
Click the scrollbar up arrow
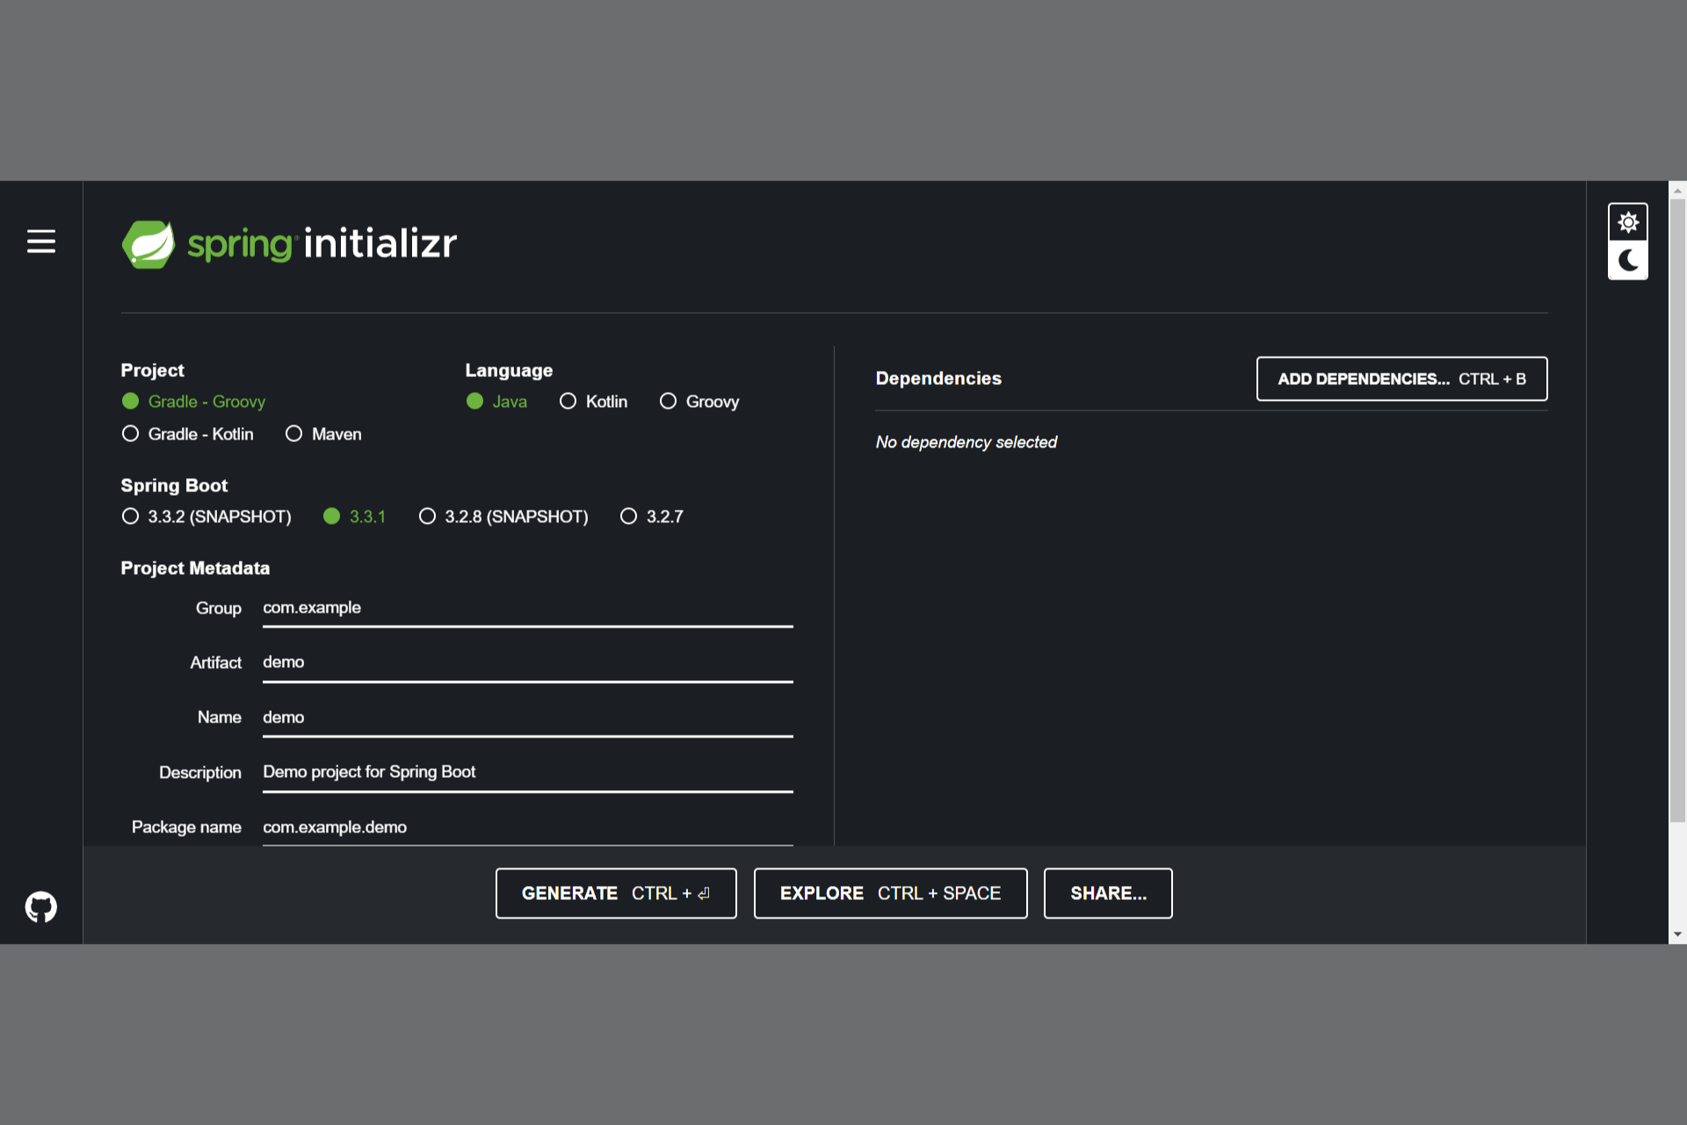(x=1677, y=190)
